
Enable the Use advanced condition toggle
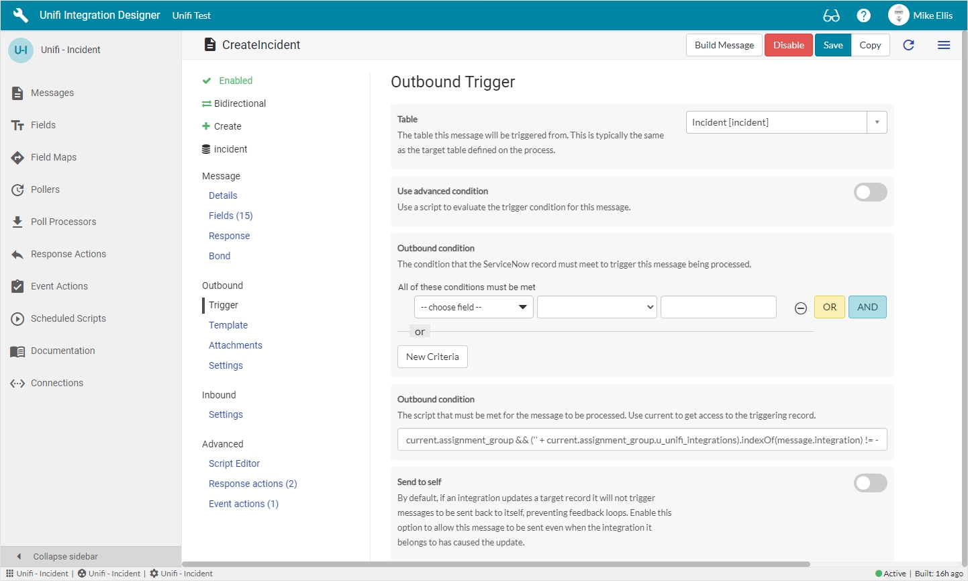point(870,192)
